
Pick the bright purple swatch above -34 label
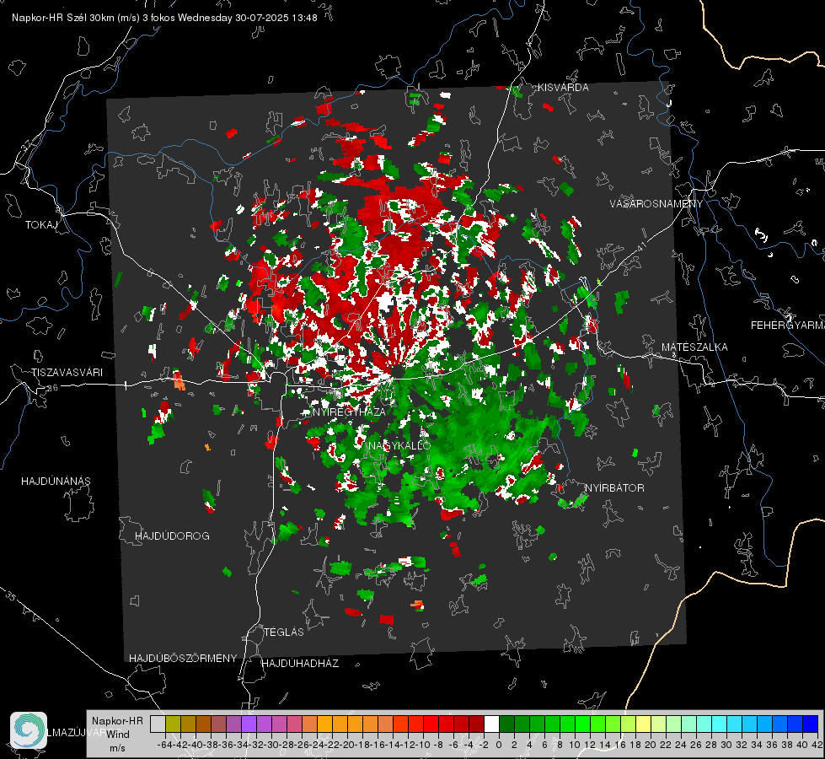coord(249,724)
